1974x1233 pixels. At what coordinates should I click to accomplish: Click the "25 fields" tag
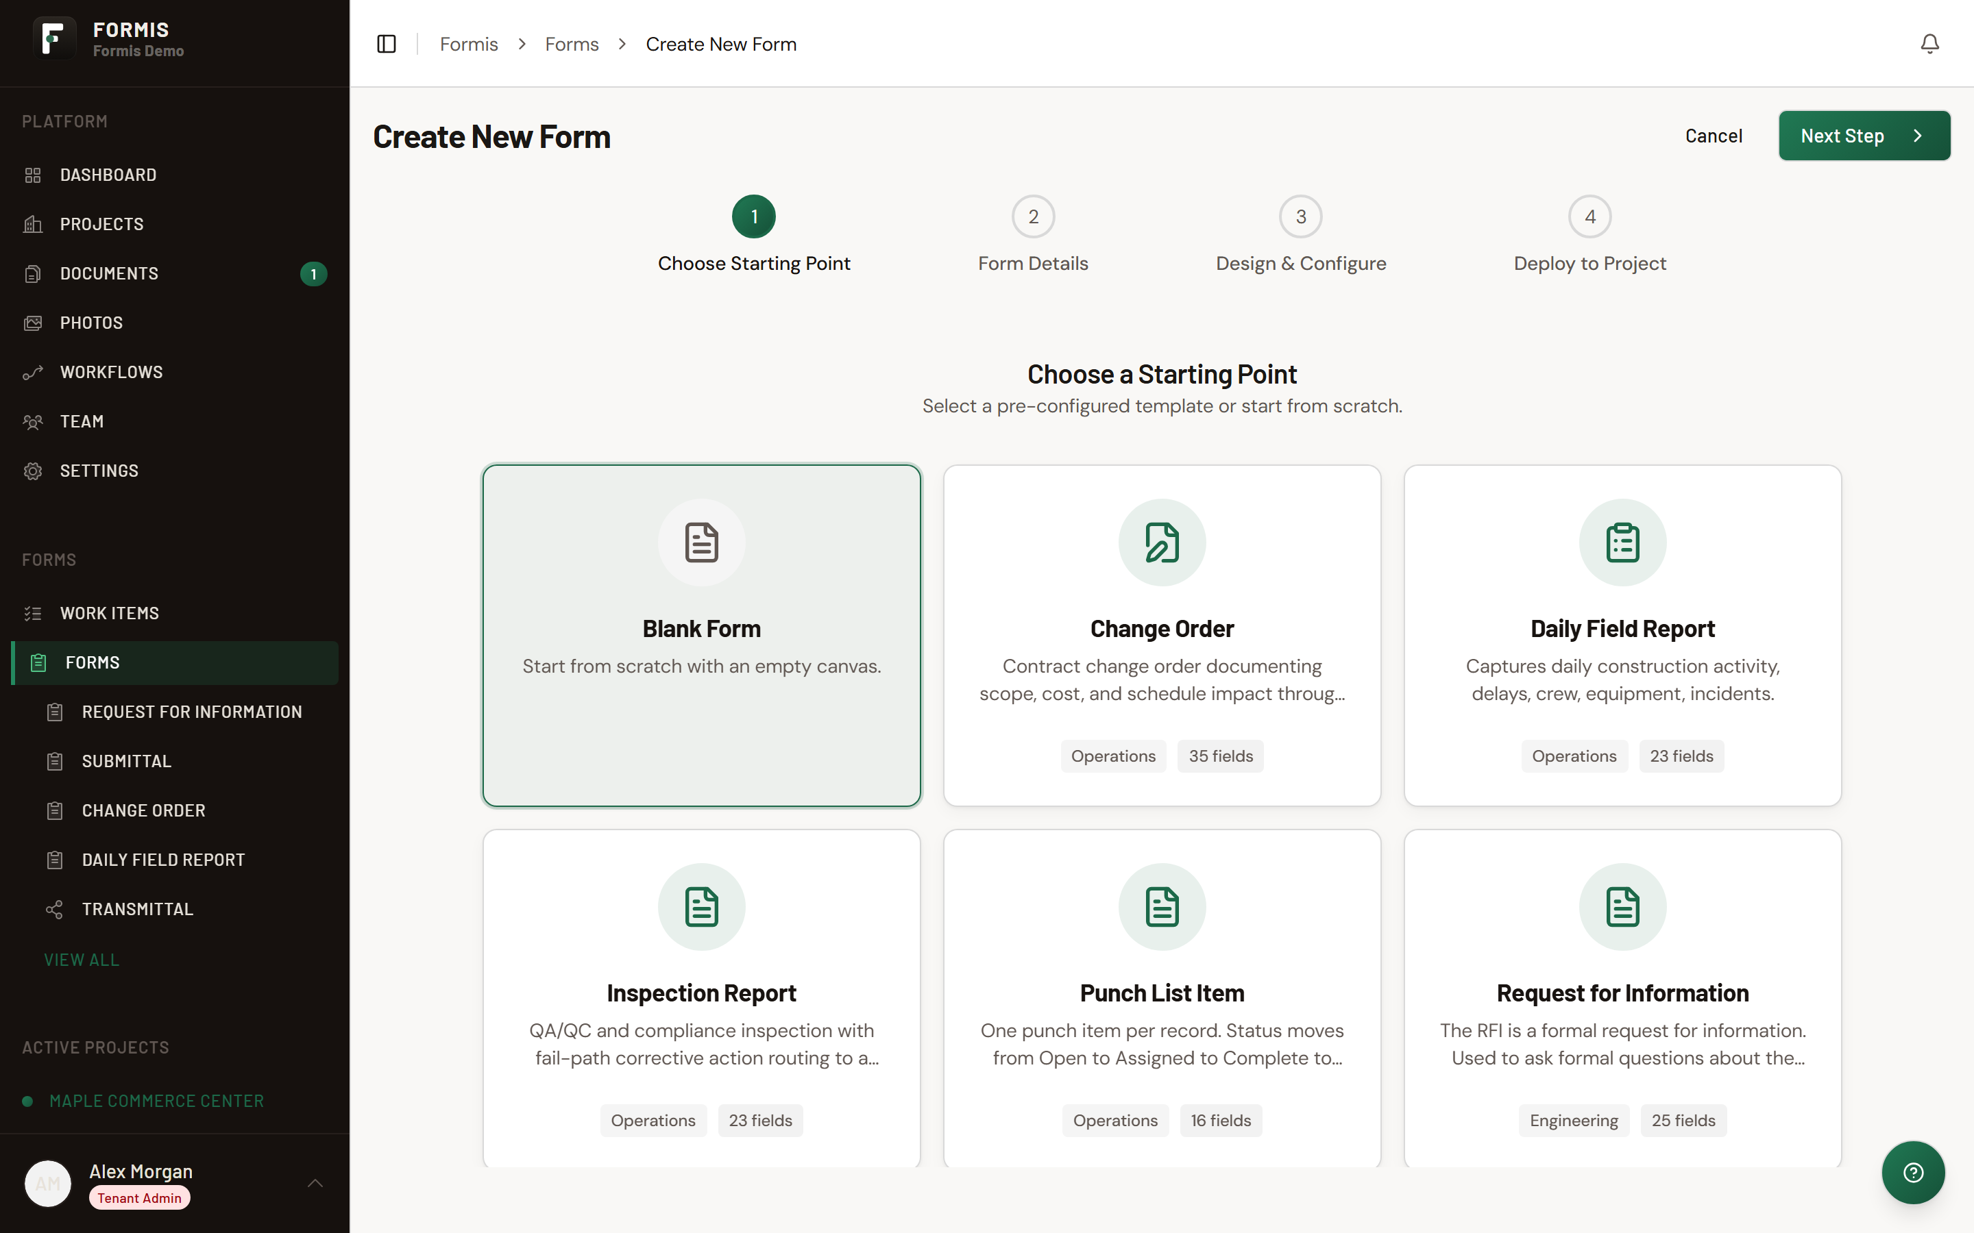1683,1121
